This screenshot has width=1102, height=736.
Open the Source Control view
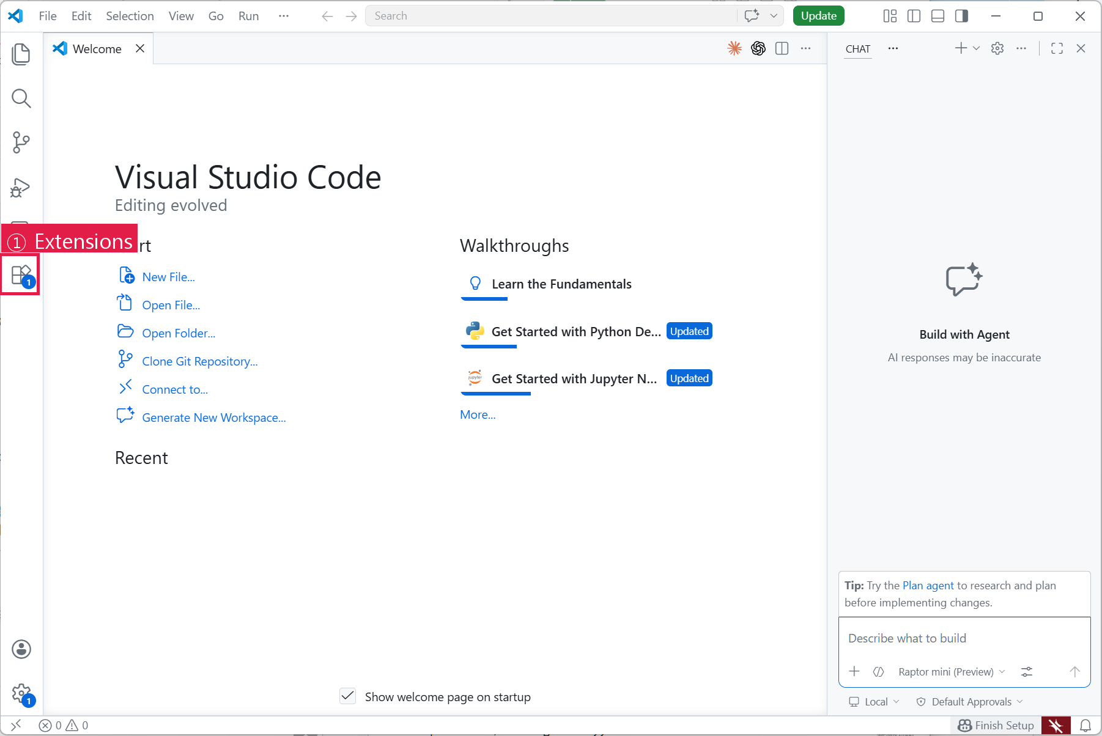point(21,142)
